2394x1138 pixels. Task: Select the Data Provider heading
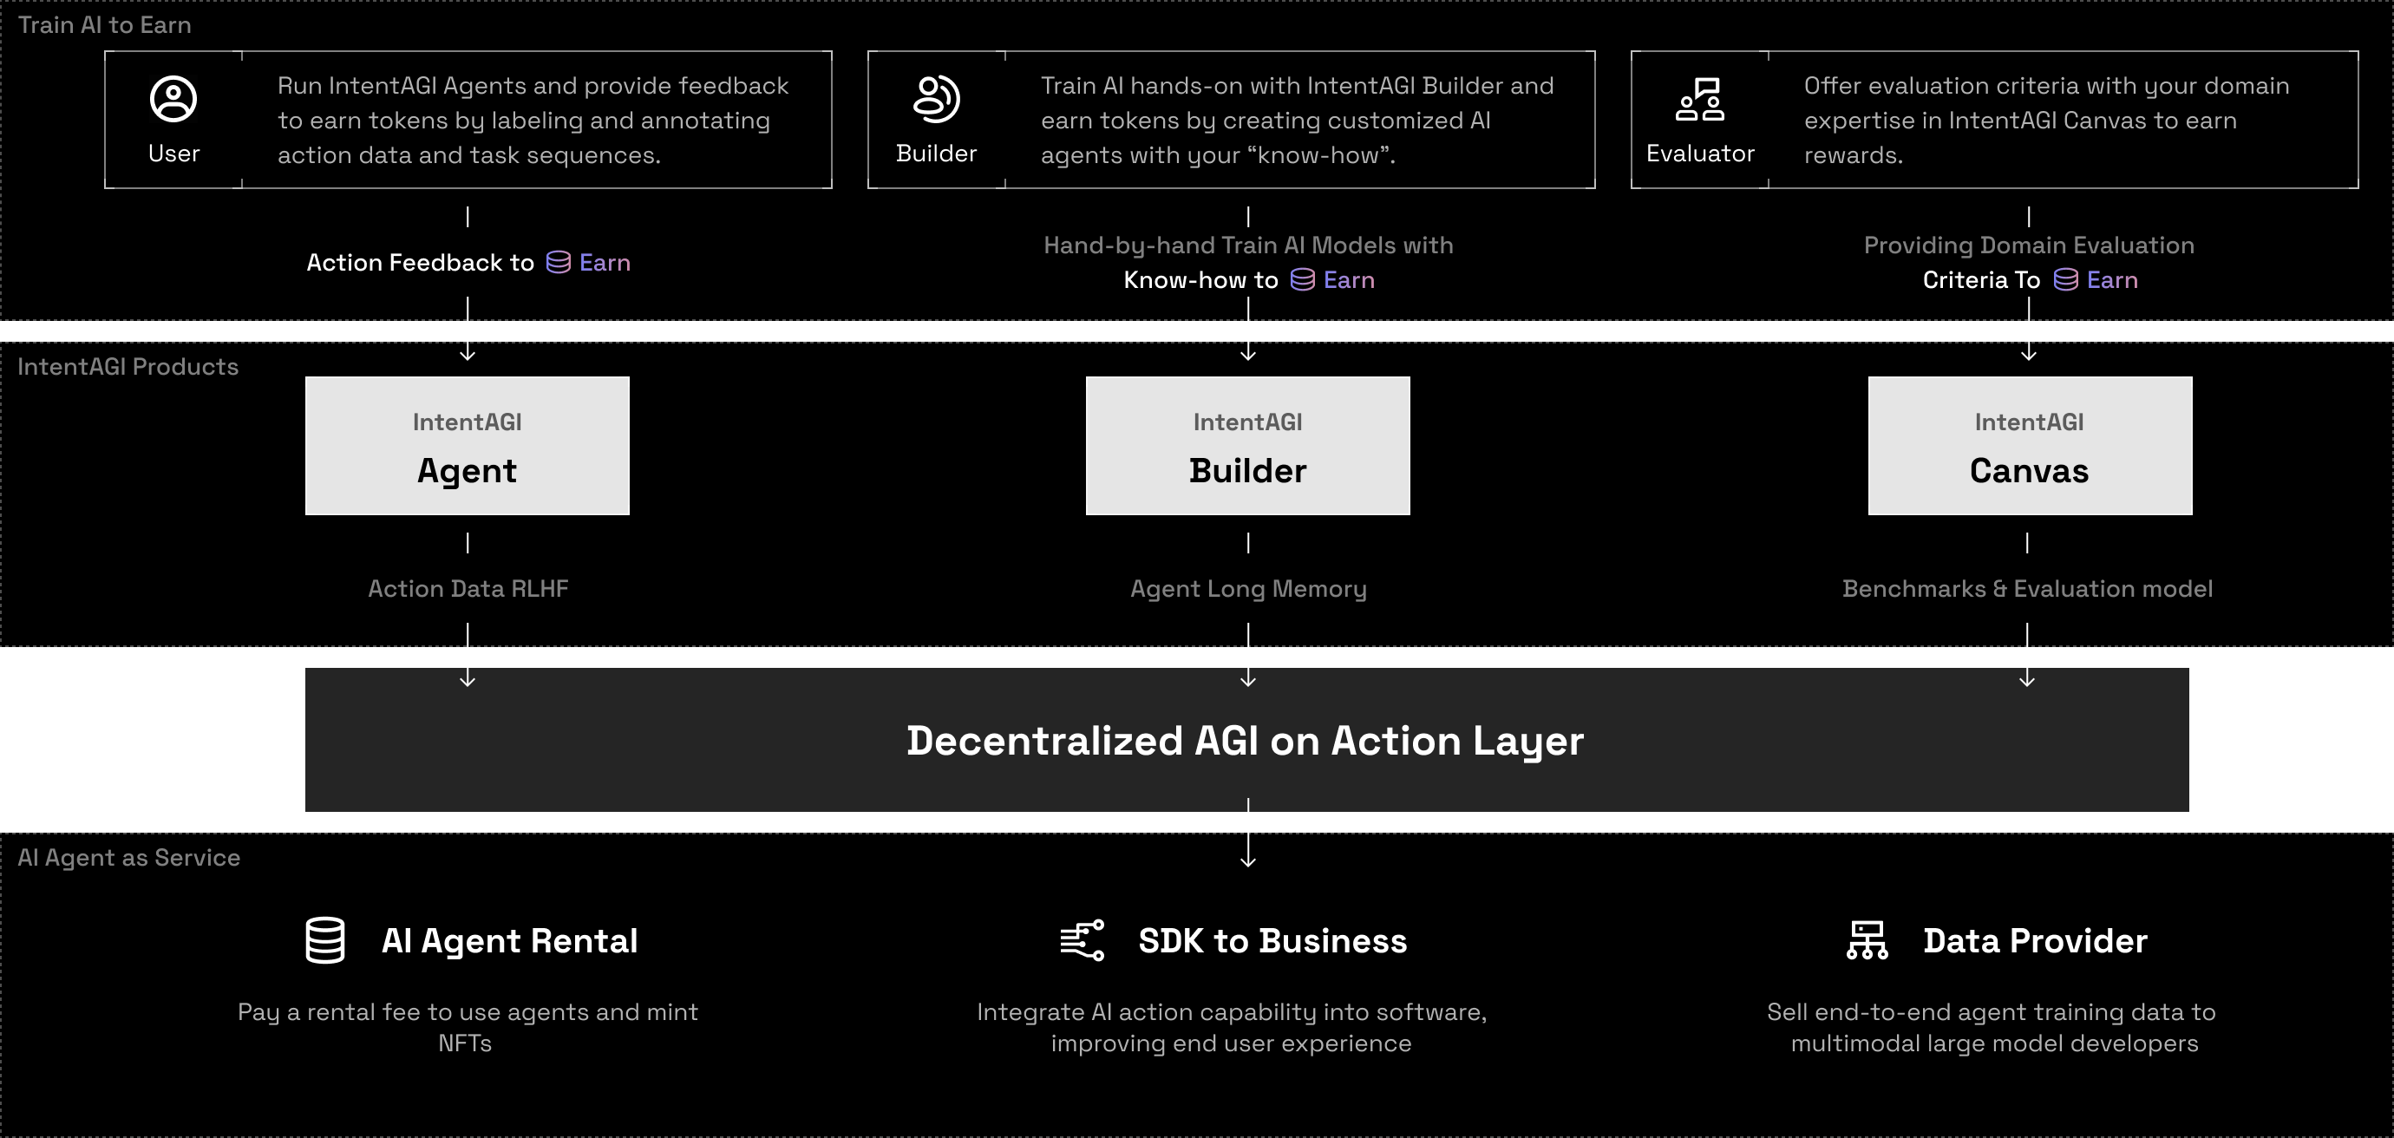(2034, 941)
